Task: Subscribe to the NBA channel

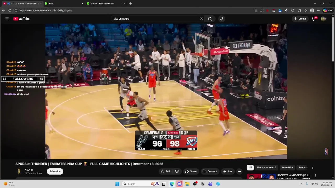Action: click(x=55, y=171)
